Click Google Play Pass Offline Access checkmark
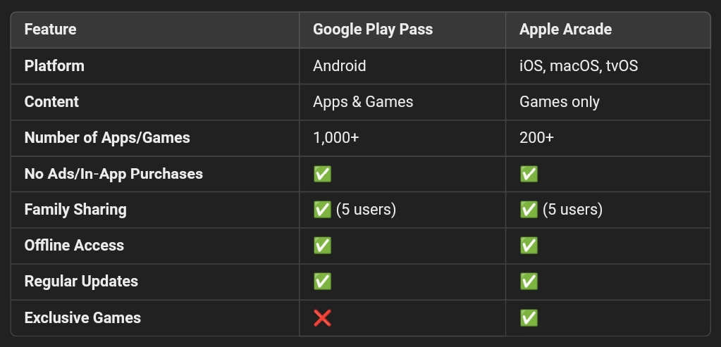The height and width of the screenshot is (347, 721). tap(322, 246)
